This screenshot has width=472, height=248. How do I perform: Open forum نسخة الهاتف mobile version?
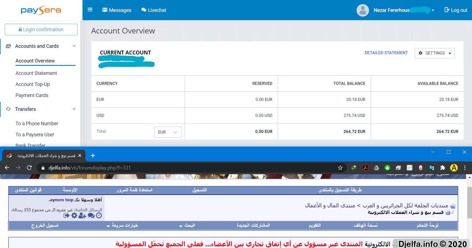click(x=366, y=226)
